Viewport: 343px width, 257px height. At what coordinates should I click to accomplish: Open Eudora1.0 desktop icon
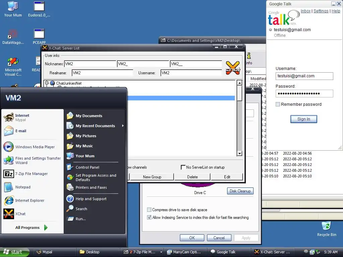click(x=39, y=9)
